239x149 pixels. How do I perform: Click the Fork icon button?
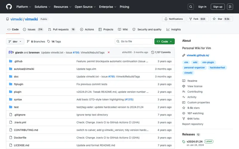[191, 19]
